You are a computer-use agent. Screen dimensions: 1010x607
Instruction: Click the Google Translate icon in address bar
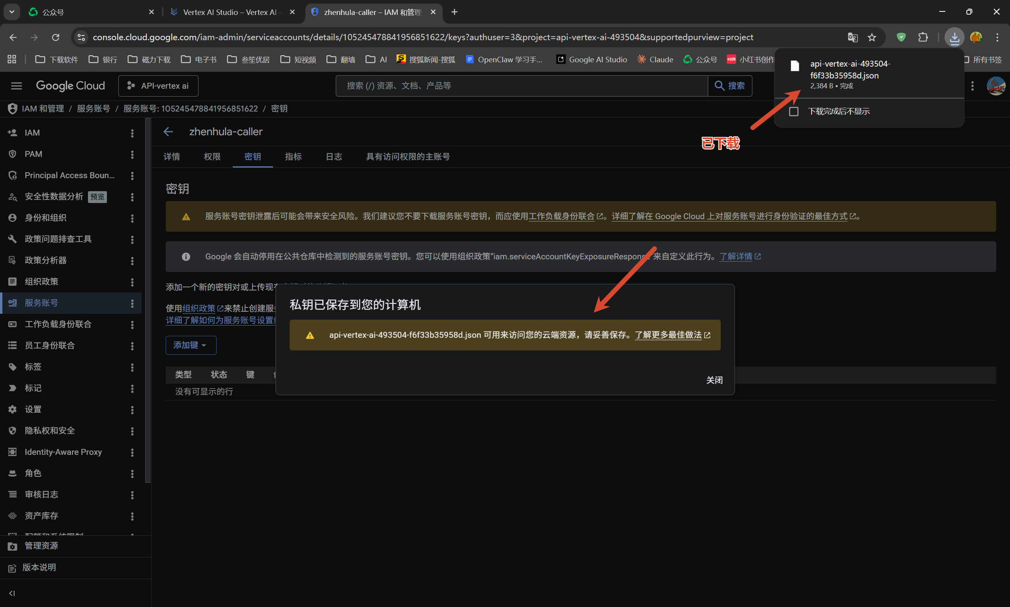[x=852, y=37]
